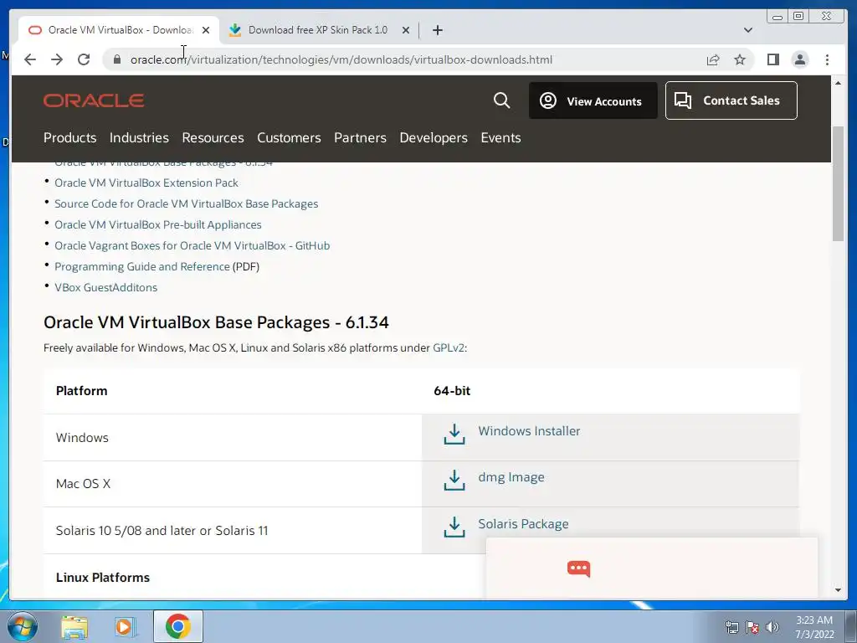Click the share page icon in address bar

[713, 59]
